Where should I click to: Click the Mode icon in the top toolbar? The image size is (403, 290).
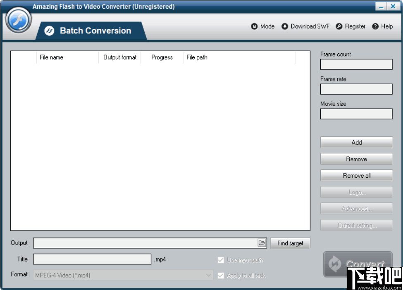tap(254, 26)
